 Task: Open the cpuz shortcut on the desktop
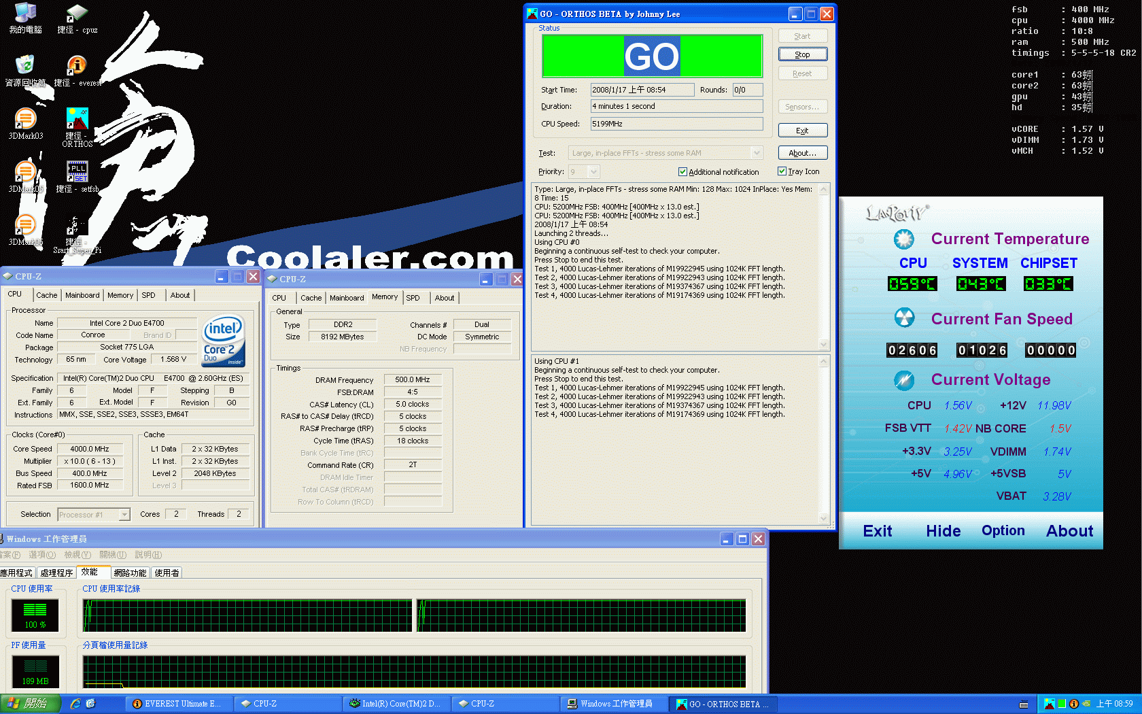77,18
